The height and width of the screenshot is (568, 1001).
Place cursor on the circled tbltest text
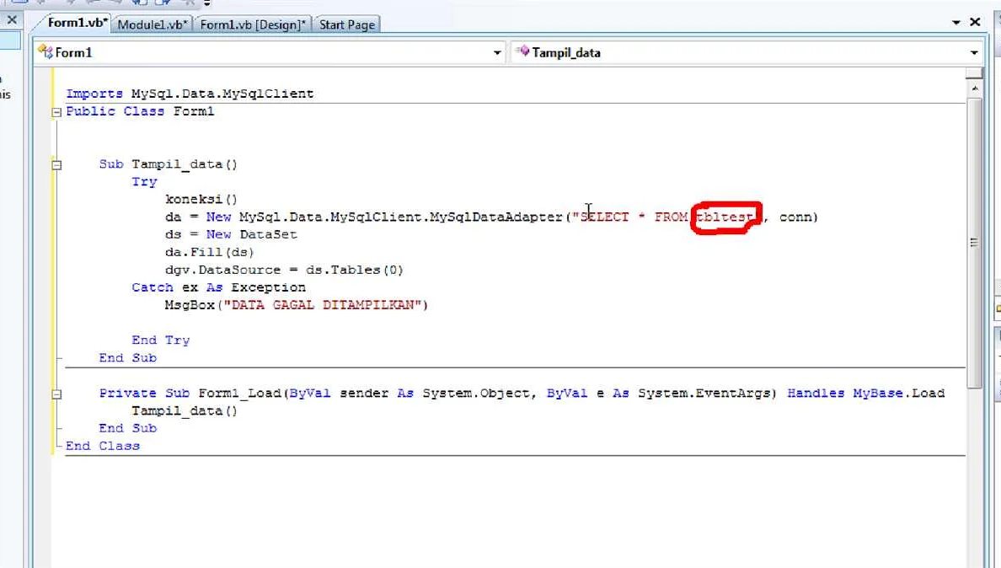click(x=725, y=217)
